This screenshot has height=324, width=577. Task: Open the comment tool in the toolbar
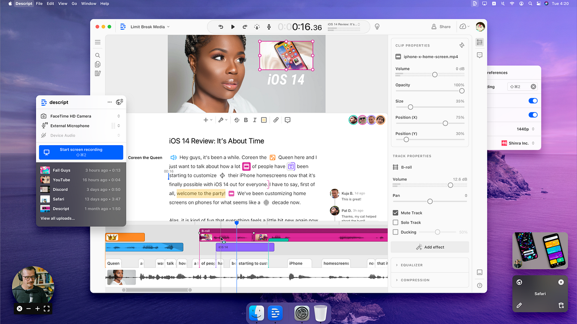pos(287,120)
